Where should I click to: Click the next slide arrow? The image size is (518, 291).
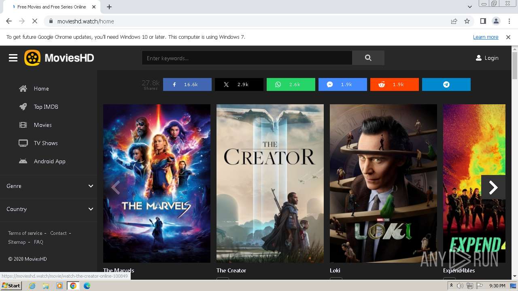[x=493, y=187]
